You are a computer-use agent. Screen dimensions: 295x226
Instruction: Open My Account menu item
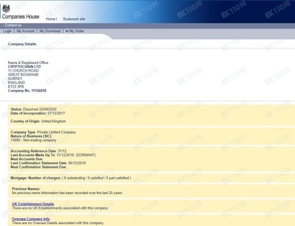(x=26, y=31)
